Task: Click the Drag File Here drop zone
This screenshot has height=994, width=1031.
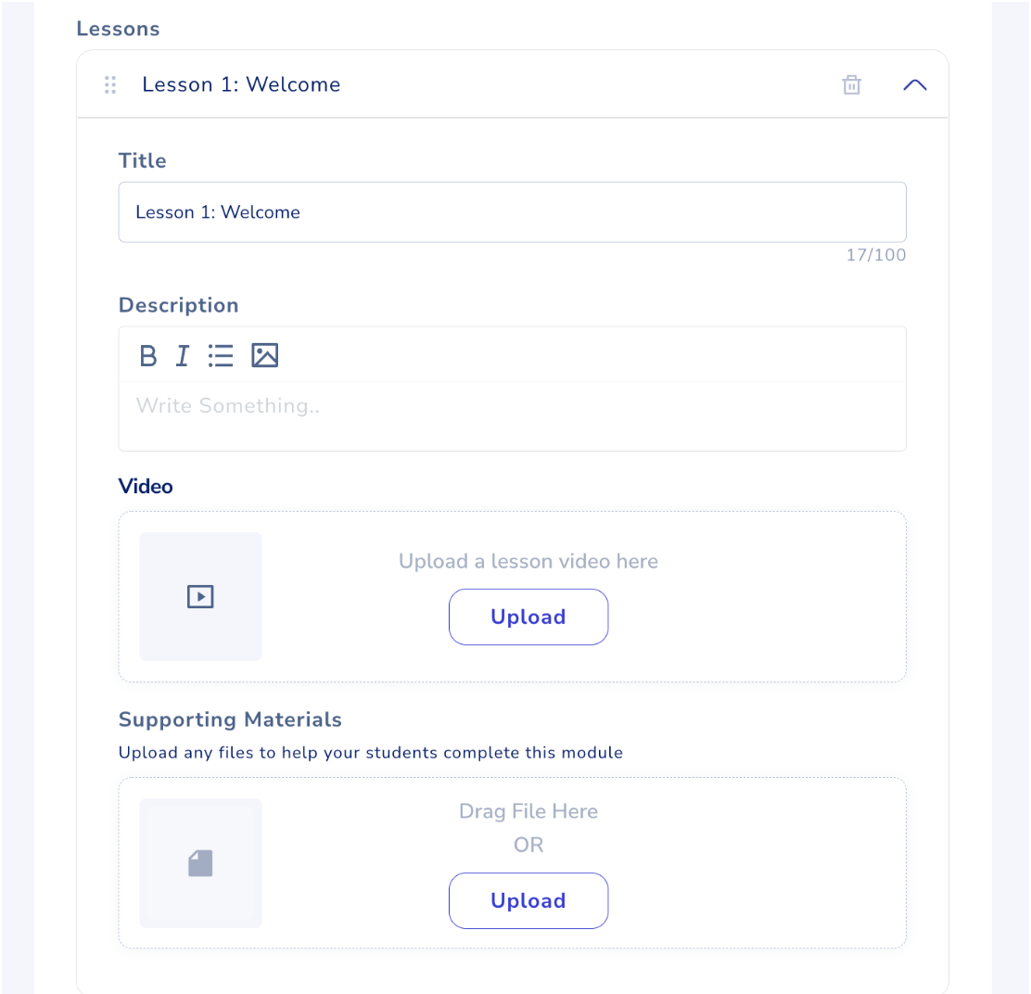Action: [528, 810]
